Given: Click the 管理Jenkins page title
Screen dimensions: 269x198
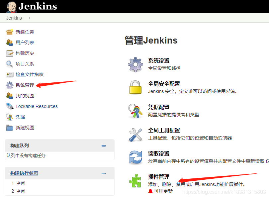Looking at the screenshot, I should (x=151, y=41).
